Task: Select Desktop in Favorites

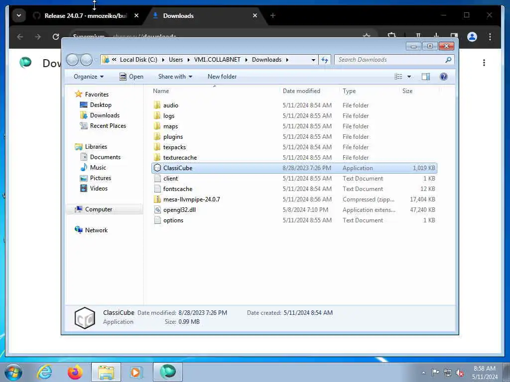Action: 101,105
